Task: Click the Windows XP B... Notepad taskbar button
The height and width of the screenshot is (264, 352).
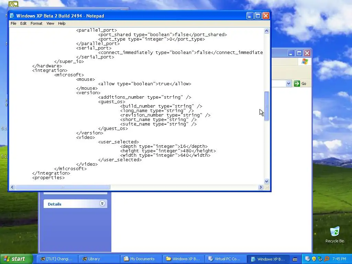Action: [x=267, y=259]
